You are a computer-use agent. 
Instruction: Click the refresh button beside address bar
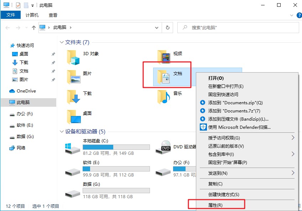pos(168,27)
